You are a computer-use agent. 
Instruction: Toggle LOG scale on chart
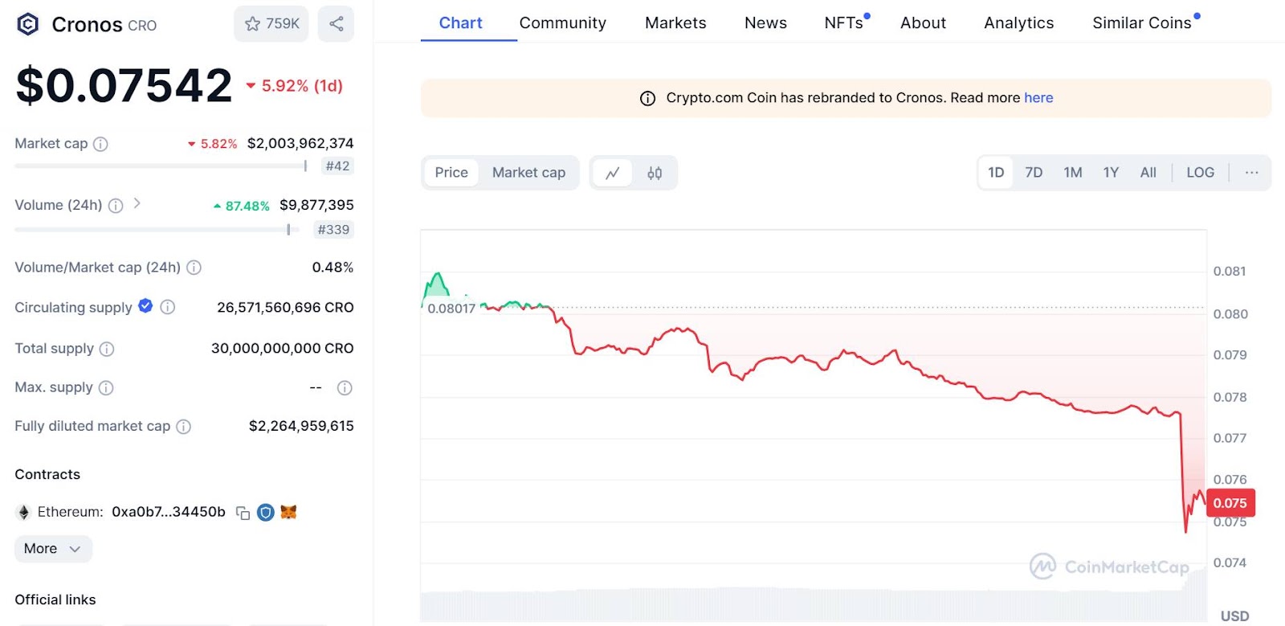click(x=1201, y=173)
